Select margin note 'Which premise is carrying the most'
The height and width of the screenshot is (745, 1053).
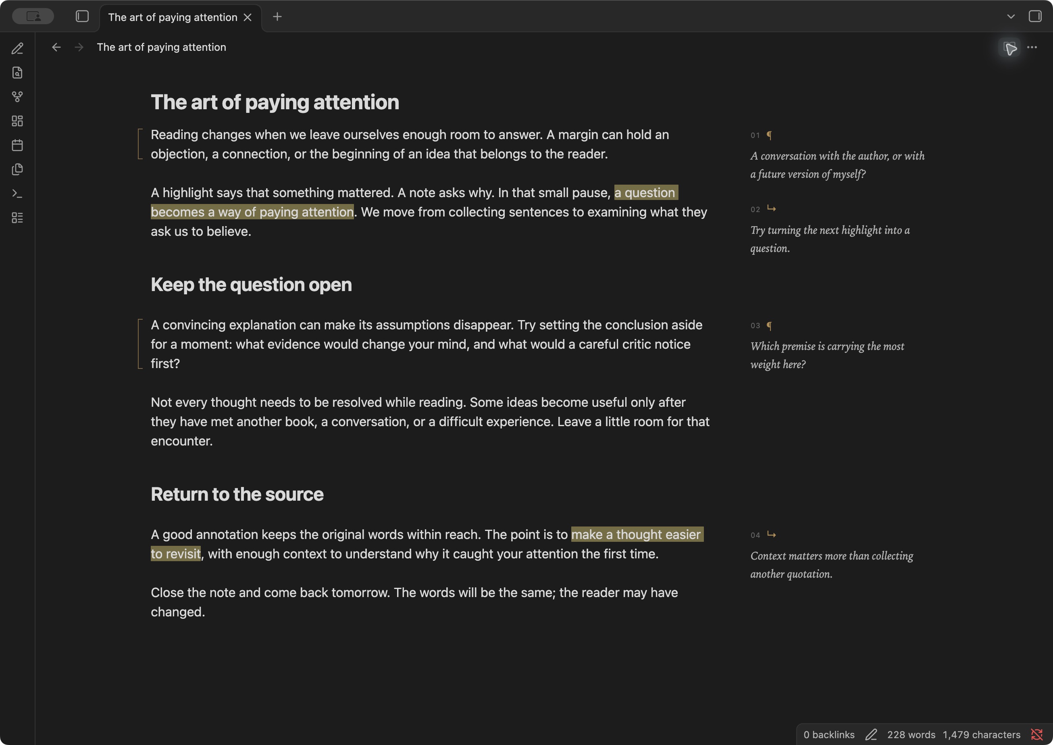point(827,355)
